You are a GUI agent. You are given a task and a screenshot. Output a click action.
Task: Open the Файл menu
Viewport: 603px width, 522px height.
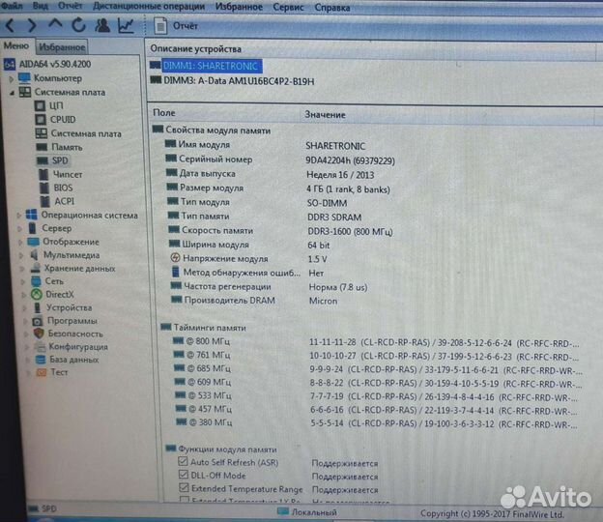(13, 6)
